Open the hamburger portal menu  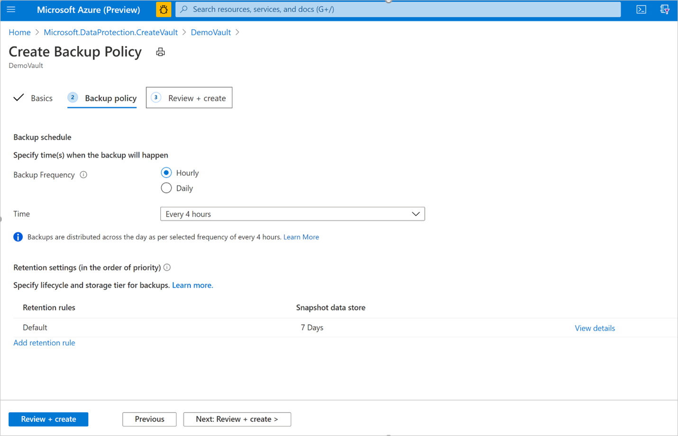[x=11, y=9]
